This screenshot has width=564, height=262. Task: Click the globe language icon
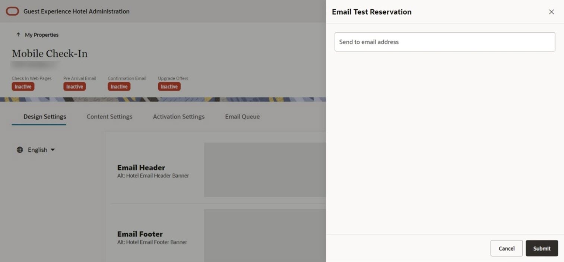tap(19, 149)
